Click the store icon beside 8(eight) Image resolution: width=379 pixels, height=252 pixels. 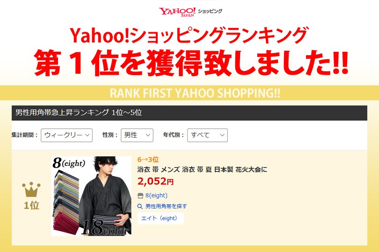(140, 196)
